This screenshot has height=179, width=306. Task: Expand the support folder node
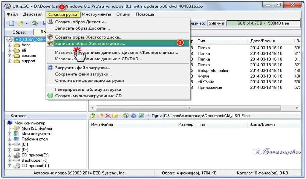9,61
